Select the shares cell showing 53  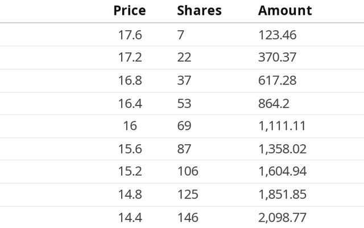coord(184,103)
